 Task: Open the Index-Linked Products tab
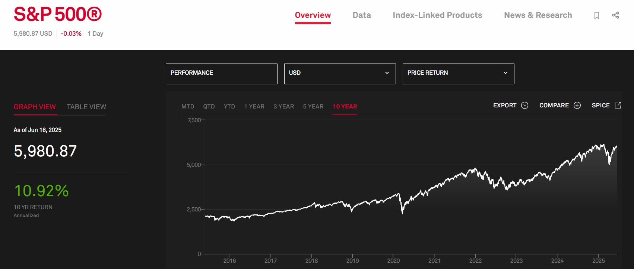(x=437, y=15)
